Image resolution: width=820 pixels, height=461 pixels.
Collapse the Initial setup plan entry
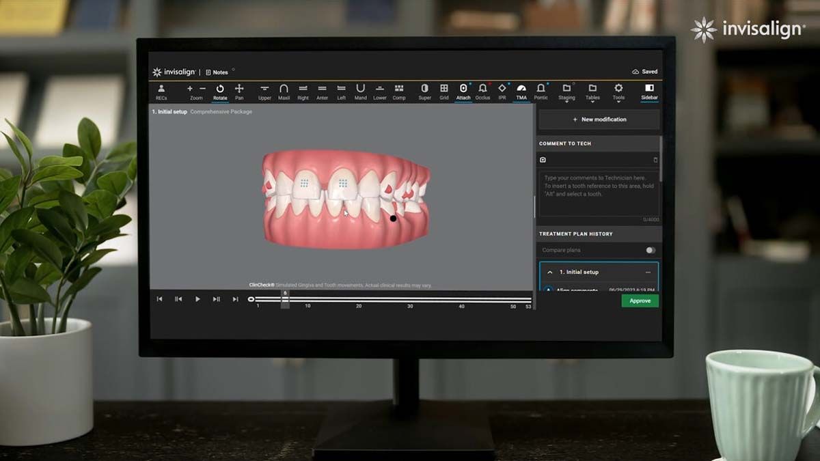click(x=550, y=272)
